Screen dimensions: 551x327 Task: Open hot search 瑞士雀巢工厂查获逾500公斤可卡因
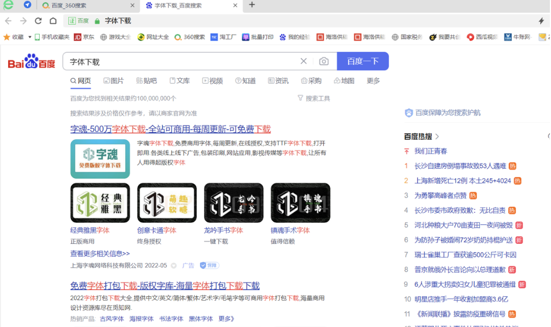(465, 255)
